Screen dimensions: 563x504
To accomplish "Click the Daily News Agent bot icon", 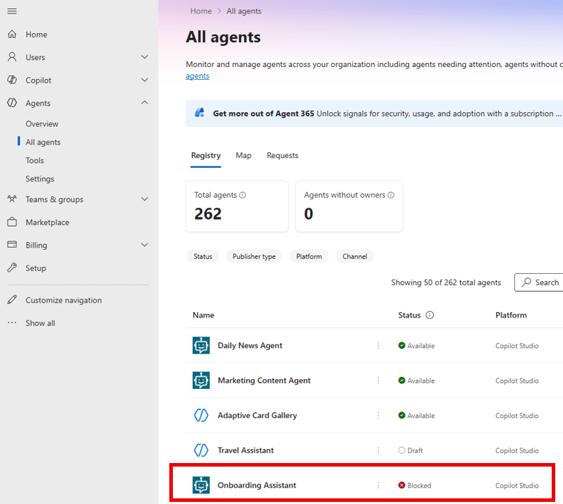I will click(x=201, y=345).
